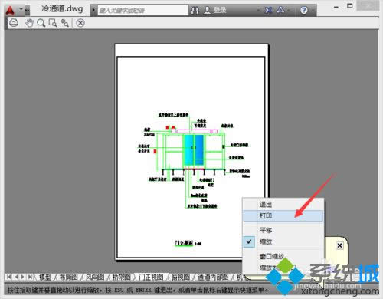Switch to the 布局图 tab
Image resolution: width=383 pixels, height=299 pixels.
point(68,277)
